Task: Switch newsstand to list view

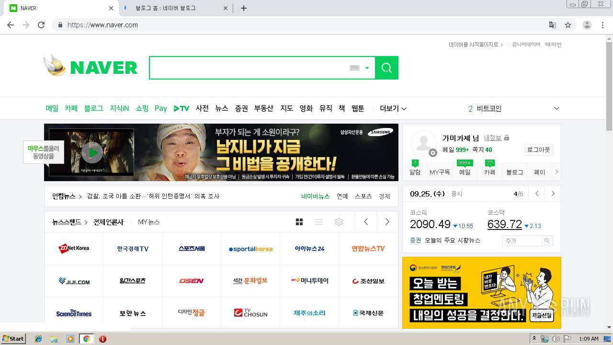Action: click(318, 222)
